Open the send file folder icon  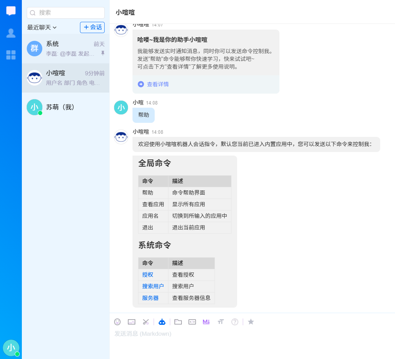(x=178, y=322)
